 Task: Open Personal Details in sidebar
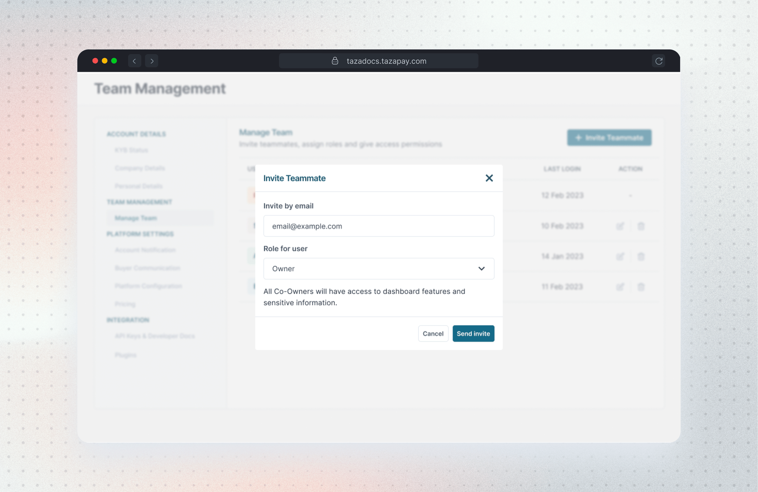pos(139,186)
